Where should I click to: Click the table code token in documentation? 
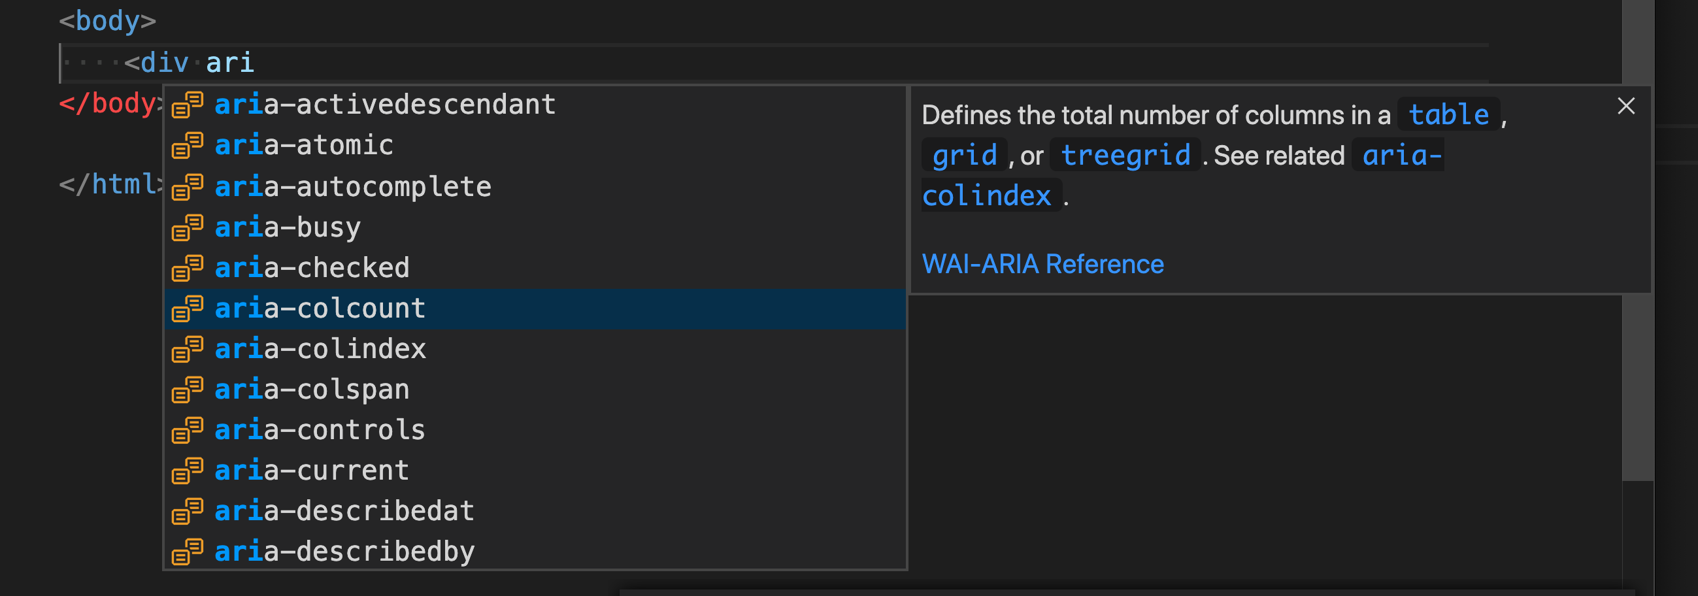(1447, 114)
